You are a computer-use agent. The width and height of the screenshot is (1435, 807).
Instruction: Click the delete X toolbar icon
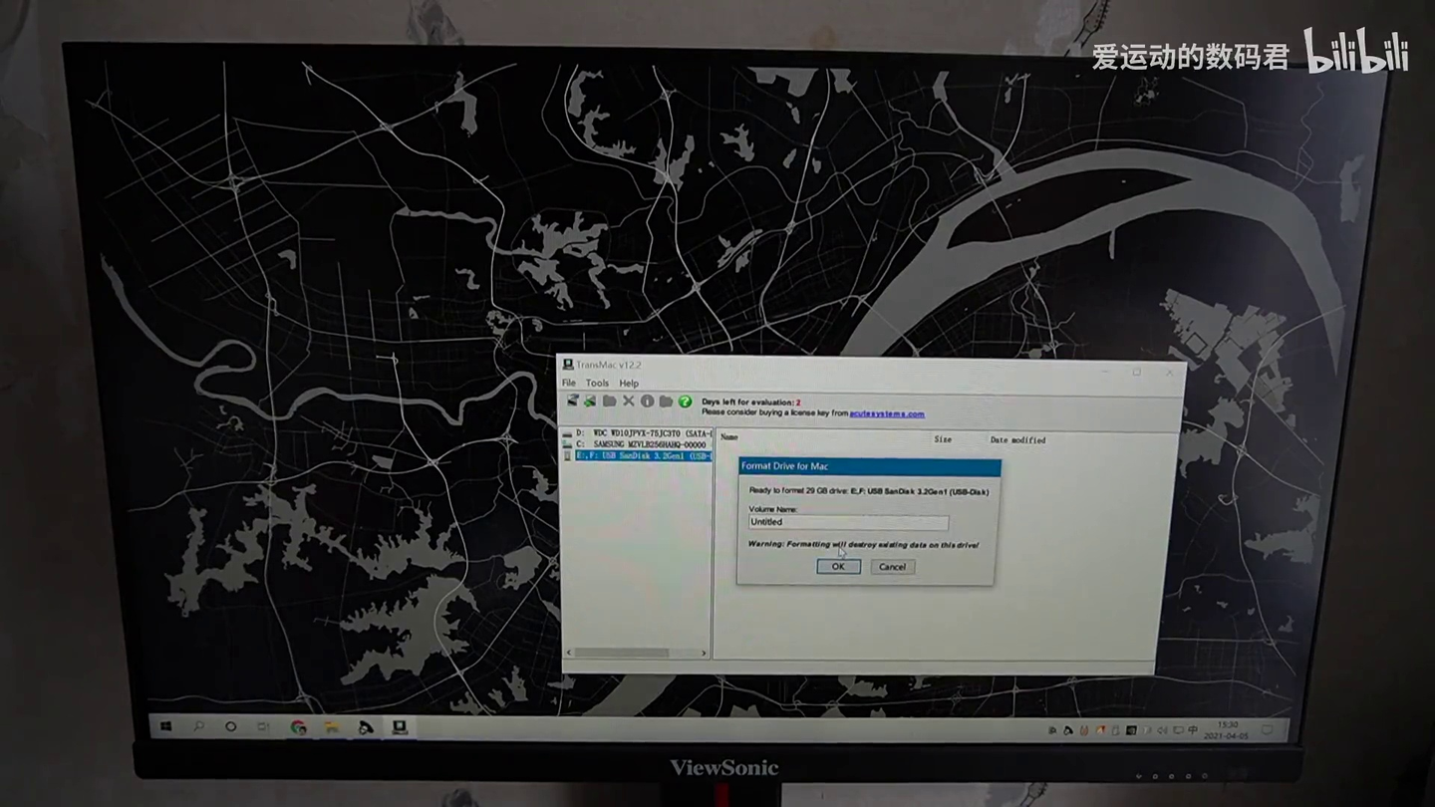[628, 401]
